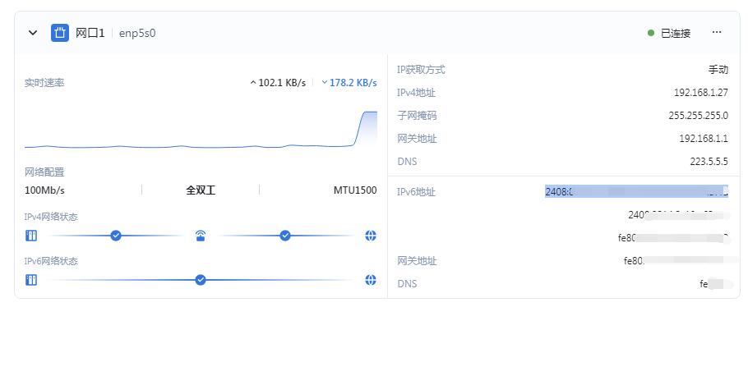The width and height of the screenshot is (748, 385).
Task: Click the IPv4 address 192.168.1.27
Action: click(701, 93)
